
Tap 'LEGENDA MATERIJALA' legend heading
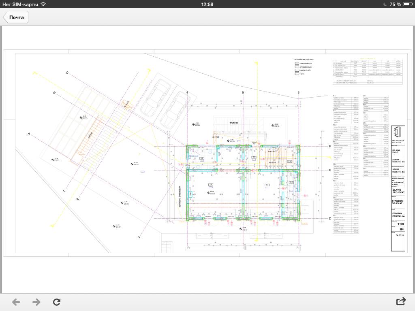pos(304,59)
